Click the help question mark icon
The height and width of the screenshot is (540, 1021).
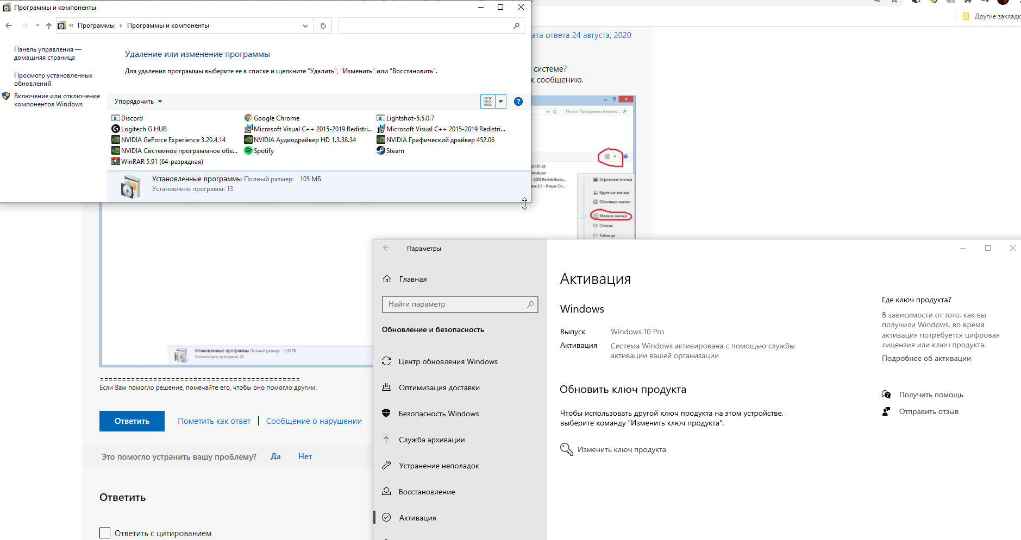click(518, 101)
